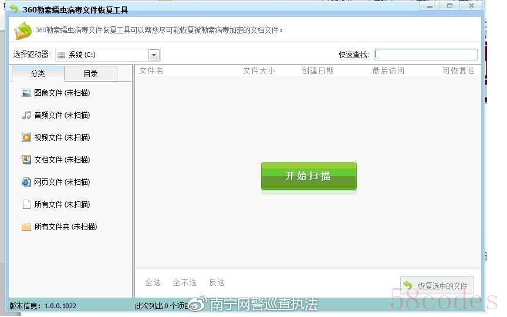Image resolution: width=507 pixels, height=317 pixels.
Task: Click the 所有文件 blank page icon
Action: (x=26, y=204)
